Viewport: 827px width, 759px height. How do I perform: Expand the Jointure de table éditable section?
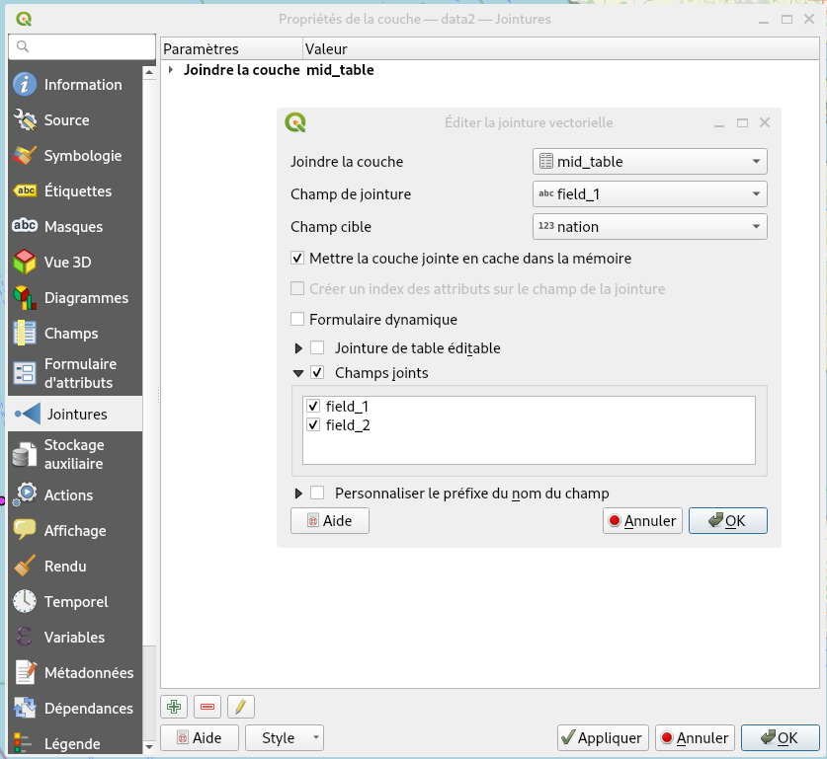click(x=298, y=348)
